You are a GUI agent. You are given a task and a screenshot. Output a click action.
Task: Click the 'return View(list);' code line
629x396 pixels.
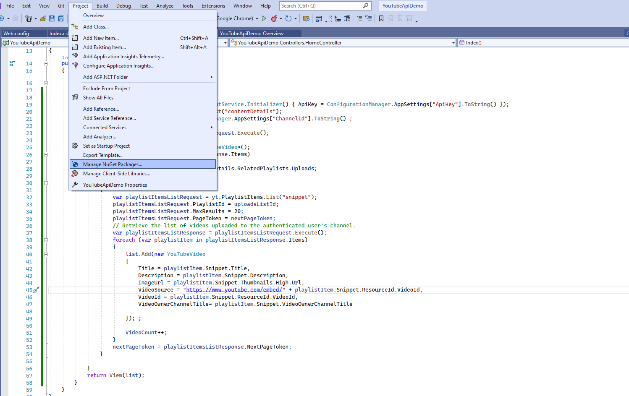(x=115, y=375)
